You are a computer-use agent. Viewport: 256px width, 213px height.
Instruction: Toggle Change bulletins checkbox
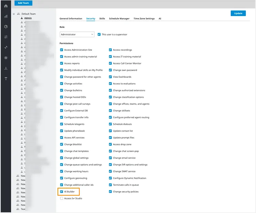pos(62,90)
